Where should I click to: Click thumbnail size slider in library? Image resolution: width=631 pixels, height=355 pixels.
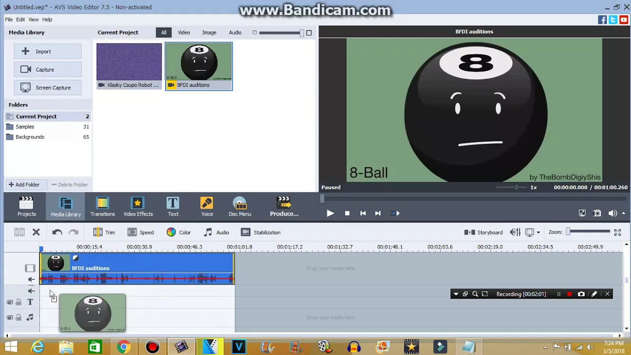pos(280,33)
